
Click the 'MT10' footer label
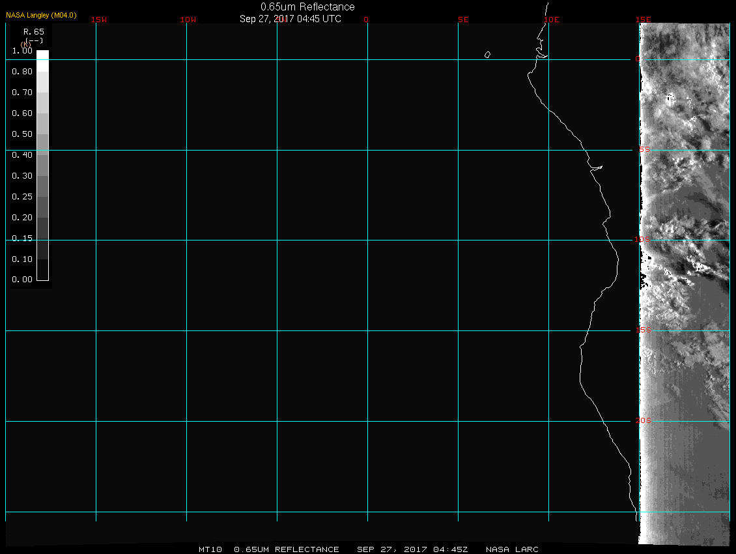click(x=210, y=549)
